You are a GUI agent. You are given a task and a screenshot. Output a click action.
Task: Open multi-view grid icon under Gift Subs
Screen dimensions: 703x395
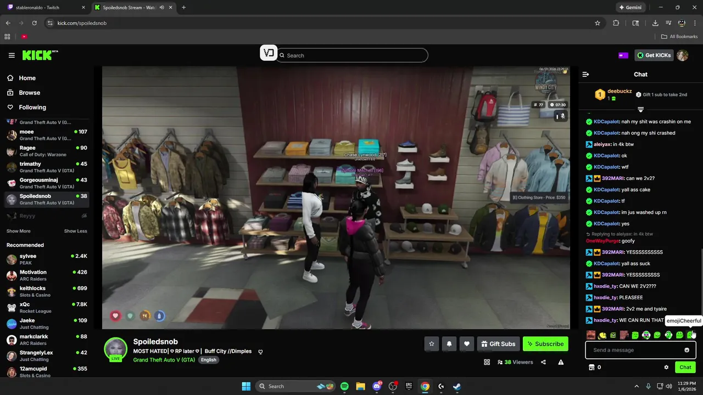[x=487, y=362]
